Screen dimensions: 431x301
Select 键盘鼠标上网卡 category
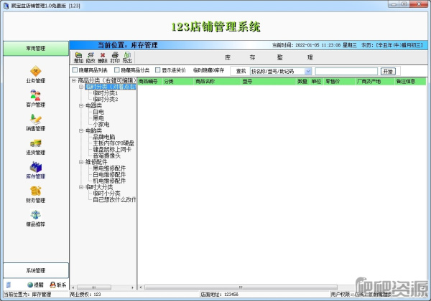(112, 149)
